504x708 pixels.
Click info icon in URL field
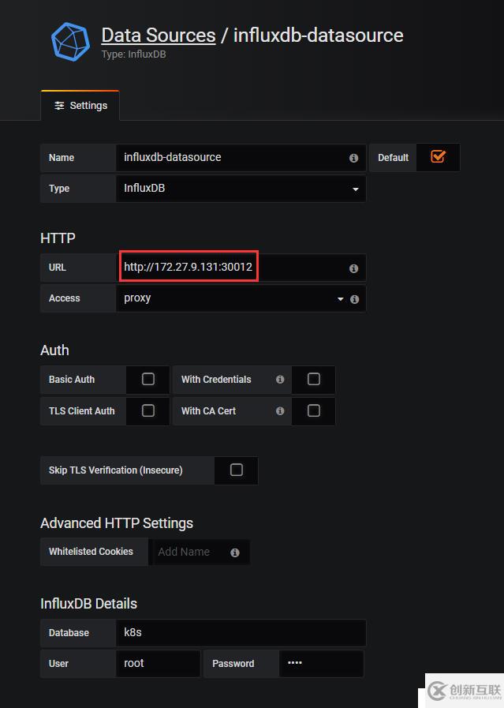353,268
